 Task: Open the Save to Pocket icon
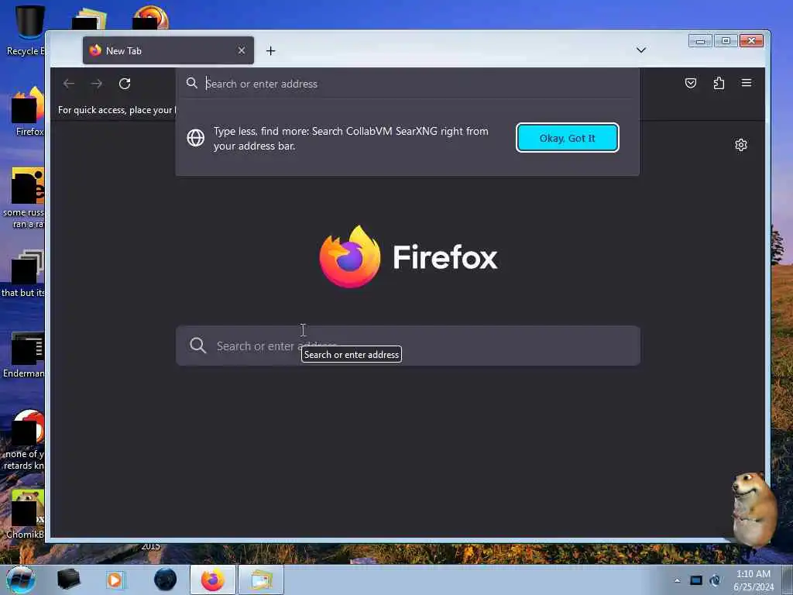(x=690, y=83)
